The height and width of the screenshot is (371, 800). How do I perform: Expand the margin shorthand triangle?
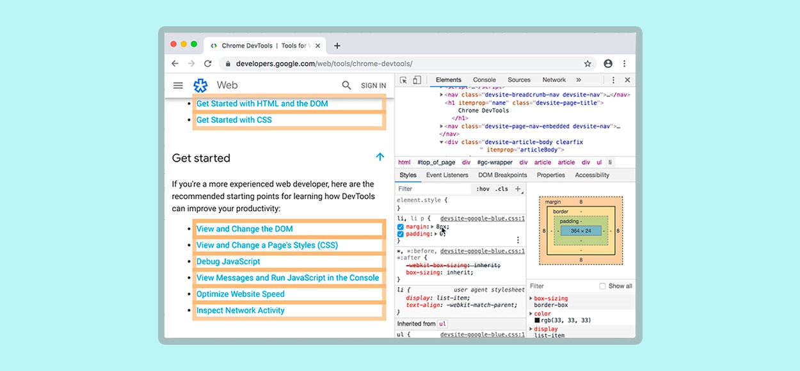pyautogui.click(x=433, y=226)
